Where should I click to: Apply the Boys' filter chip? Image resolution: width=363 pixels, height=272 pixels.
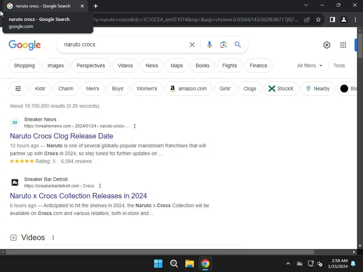(x=118, y=89)
